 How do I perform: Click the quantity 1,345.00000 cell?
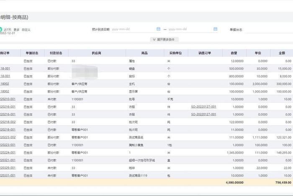(235, 153)
